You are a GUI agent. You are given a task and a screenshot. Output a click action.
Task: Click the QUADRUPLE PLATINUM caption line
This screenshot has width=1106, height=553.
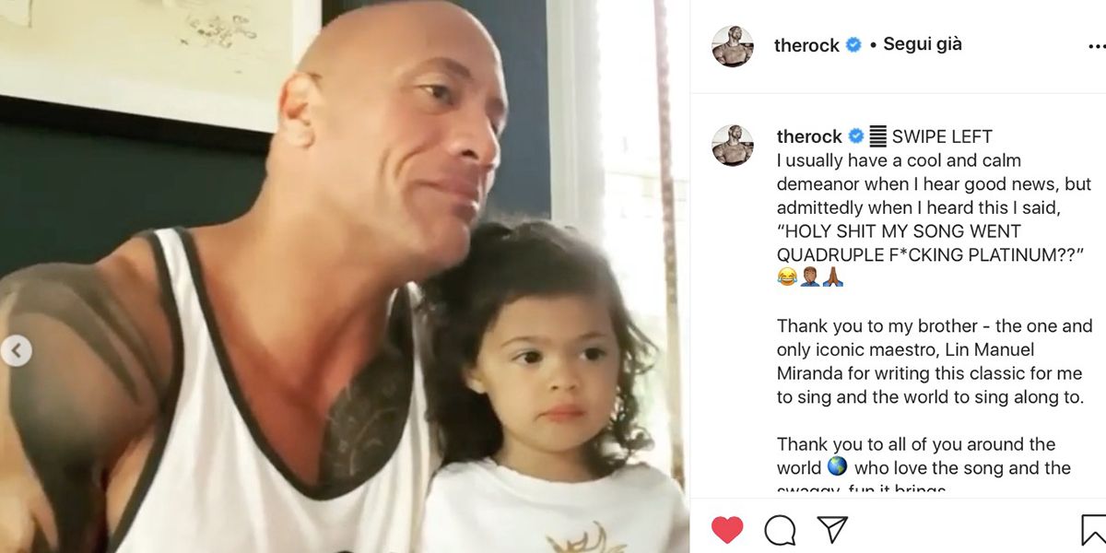[929, 254]
